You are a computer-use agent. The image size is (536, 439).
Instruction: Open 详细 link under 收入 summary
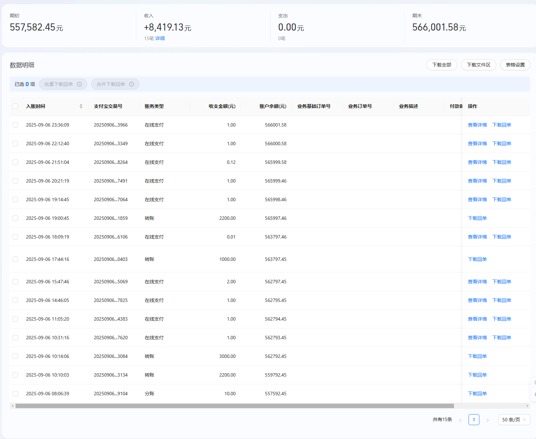point(160,38)
